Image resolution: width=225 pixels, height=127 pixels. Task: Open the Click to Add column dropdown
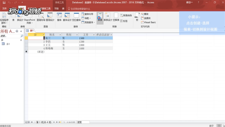[x=111, y=35]
